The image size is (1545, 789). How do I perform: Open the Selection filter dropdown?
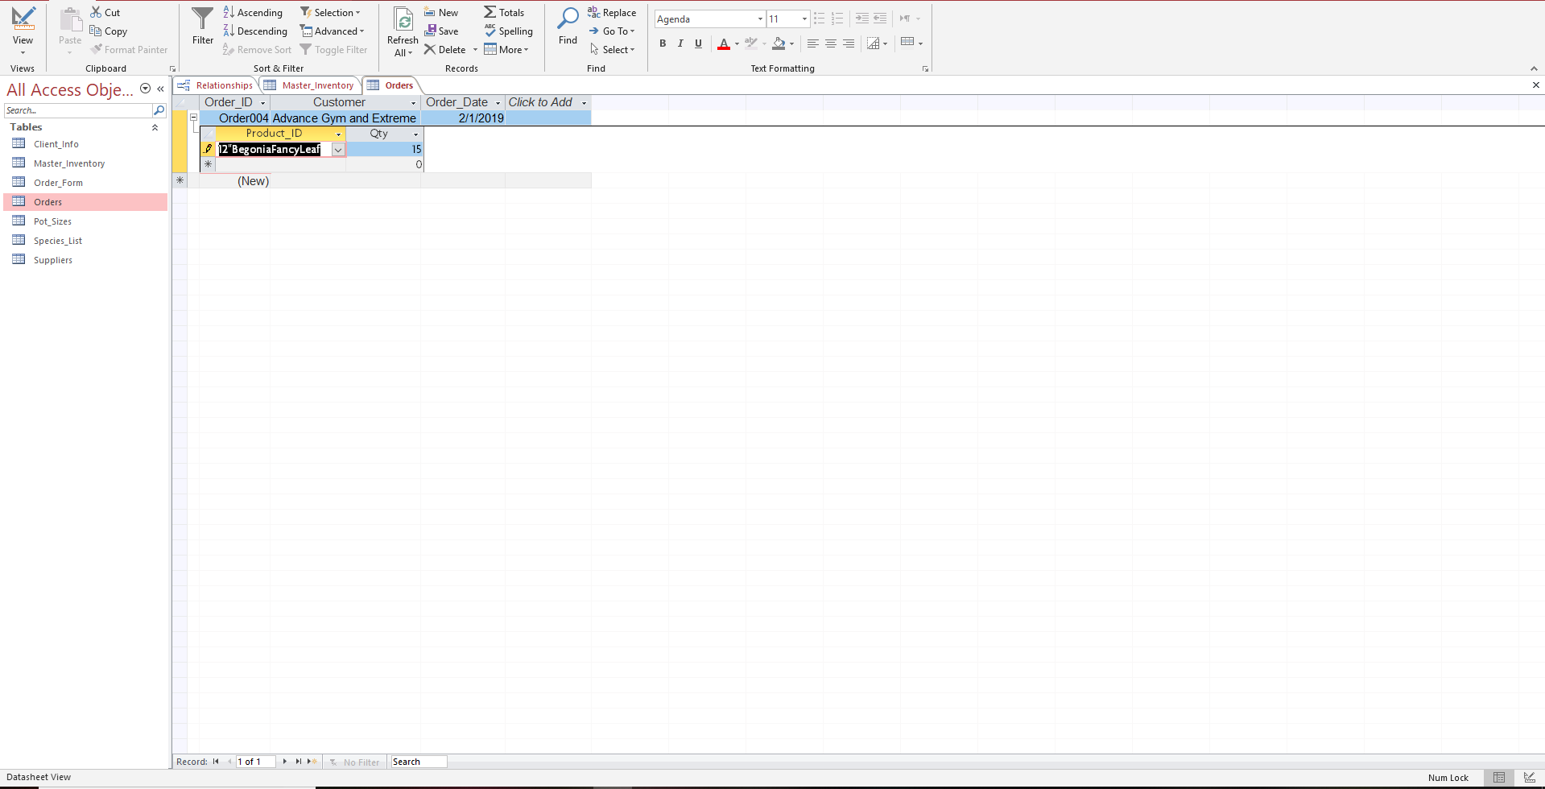[x=330, y=12]
